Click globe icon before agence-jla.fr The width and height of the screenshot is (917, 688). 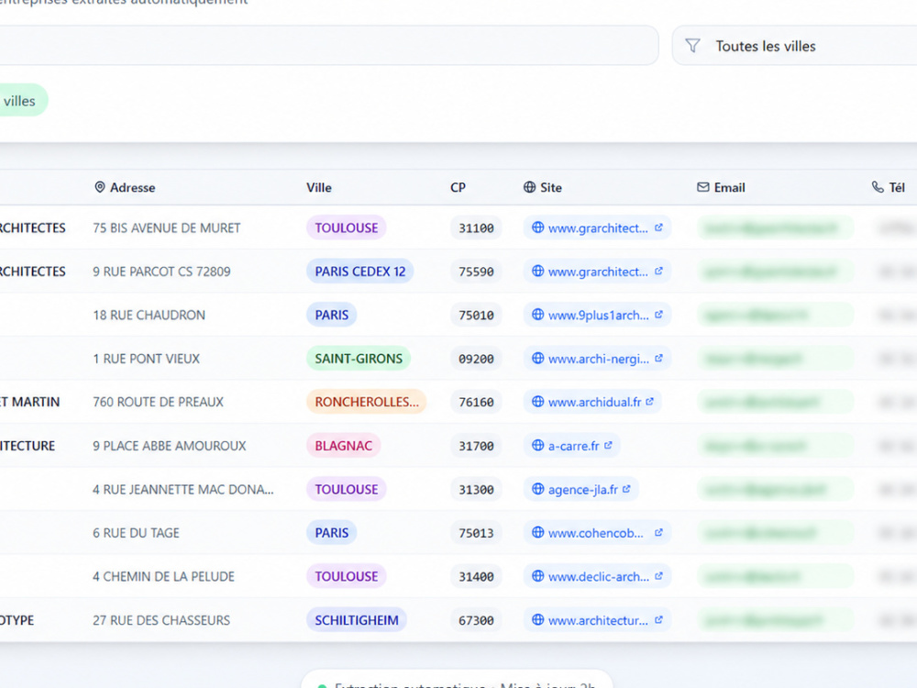[x=538, y=489]
